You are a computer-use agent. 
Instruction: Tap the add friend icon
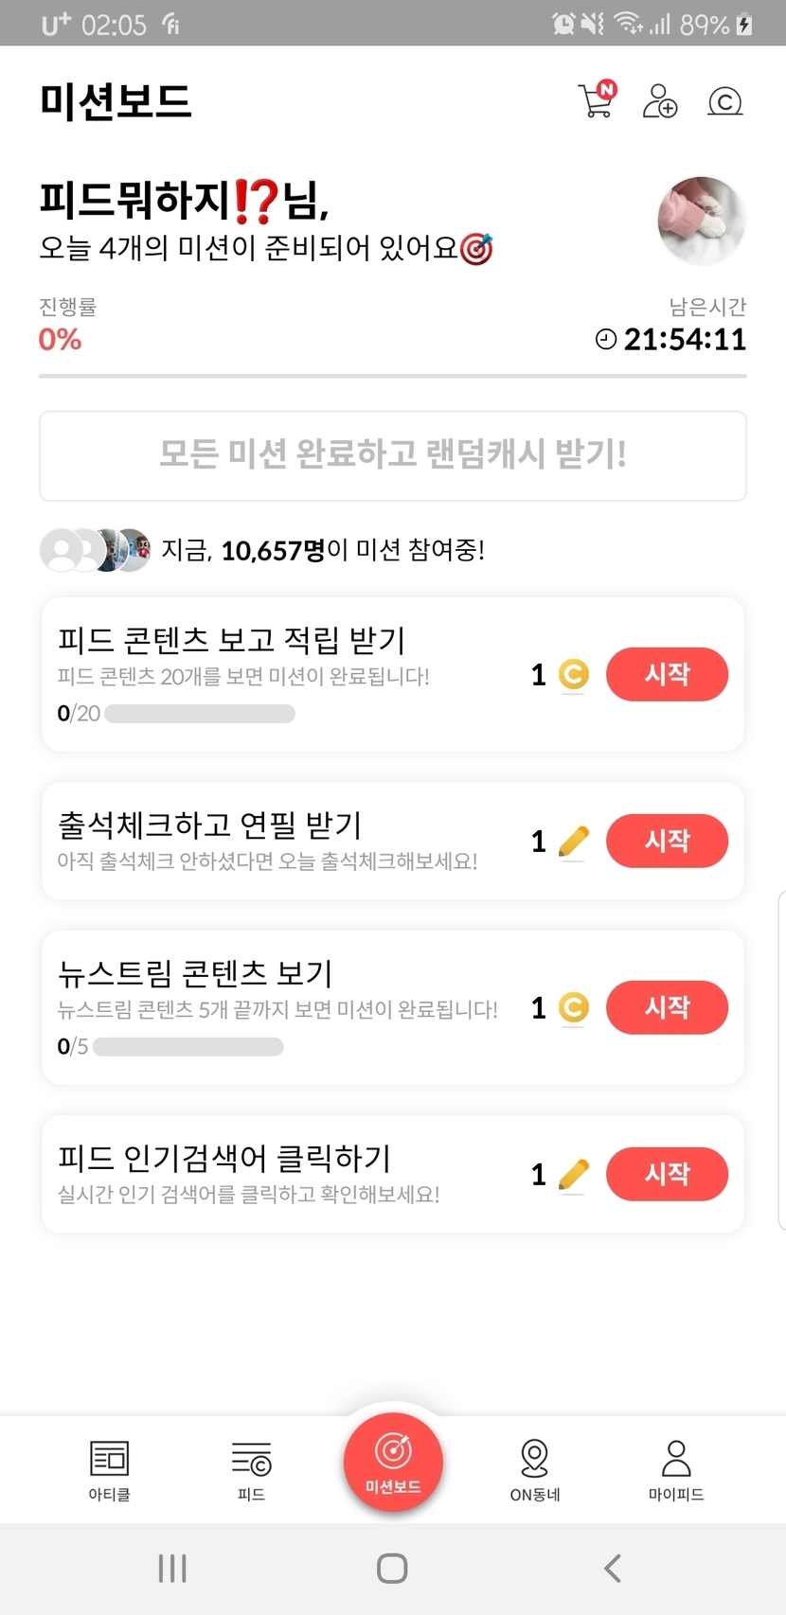(x=660, y=100)
